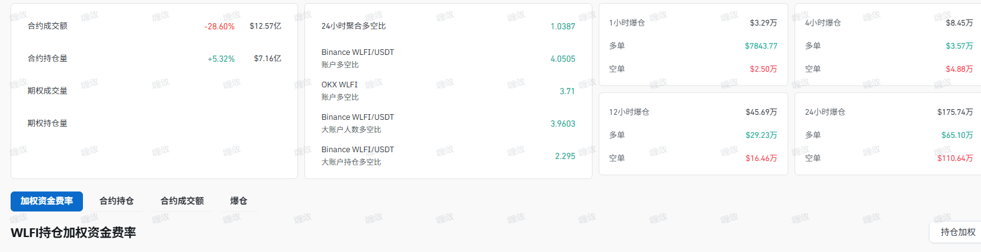Open the 合约成交额 tab

[x=182, y=201]
